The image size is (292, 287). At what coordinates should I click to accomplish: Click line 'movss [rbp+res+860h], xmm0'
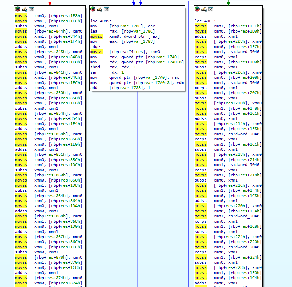49,175
